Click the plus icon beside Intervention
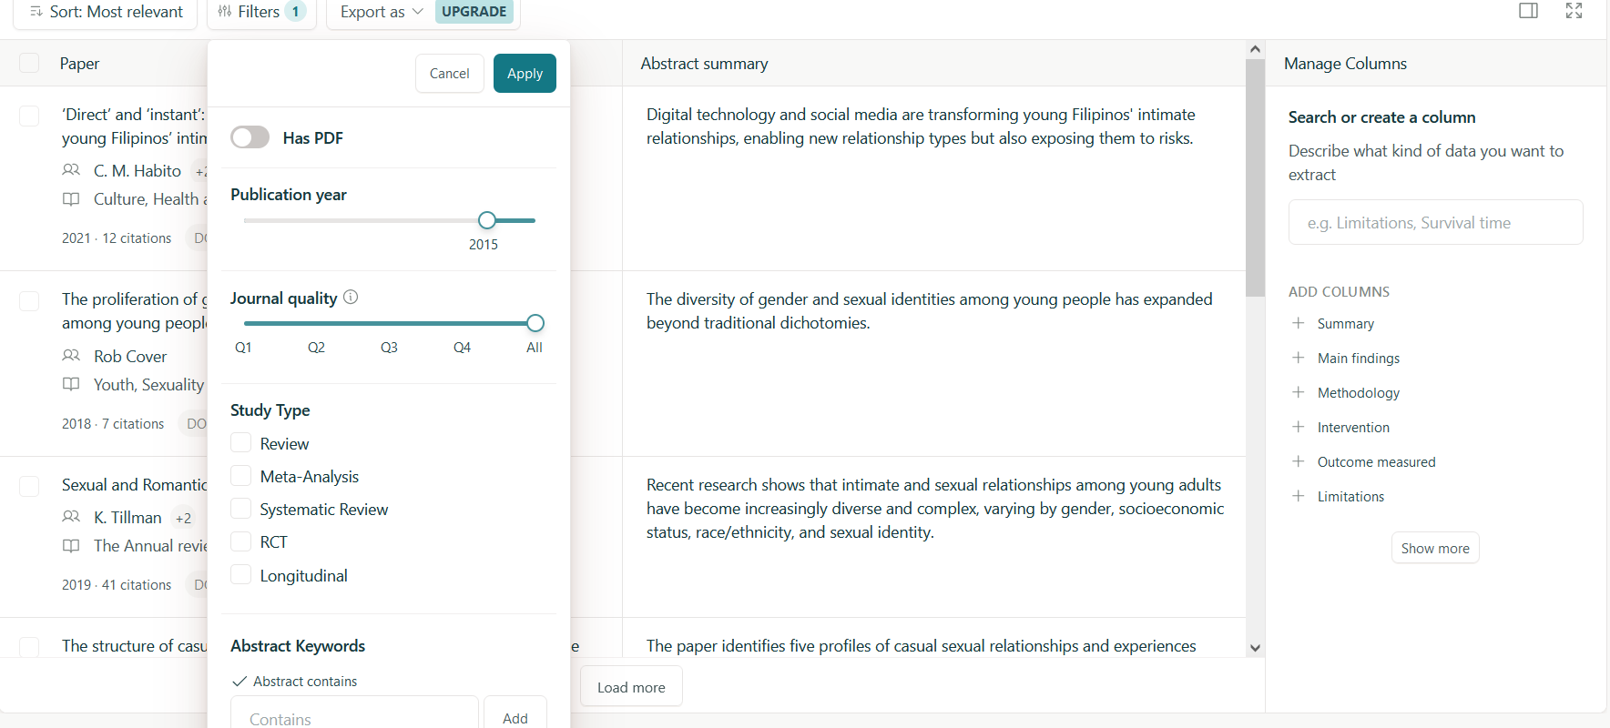Image resolution: width=1610 pixels, height=728 pixels. pos(1299,427)
